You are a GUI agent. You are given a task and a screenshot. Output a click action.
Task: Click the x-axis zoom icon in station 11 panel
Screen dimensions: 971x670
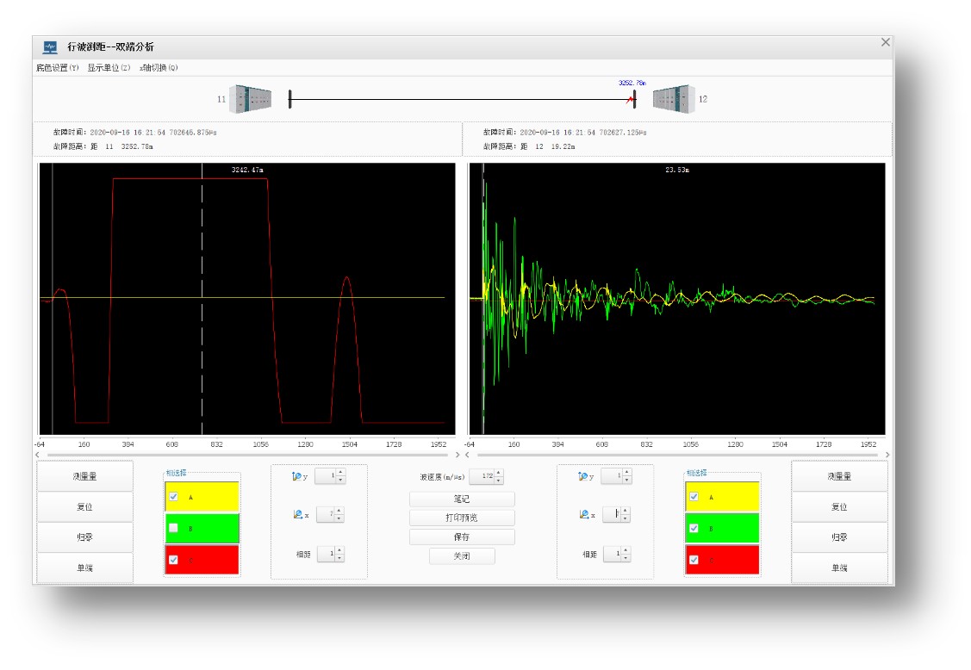click(x=298, y=515)
